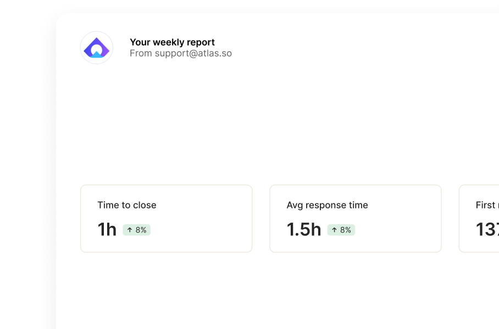The image size is (499, 329).
Task: Select the cut-off 'First' card label
Action: pyautogui.click(x=486, y=205)
